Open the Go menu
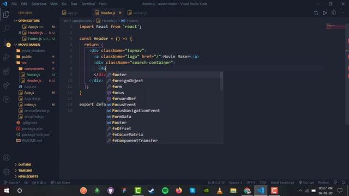 [x=64, y=4]
